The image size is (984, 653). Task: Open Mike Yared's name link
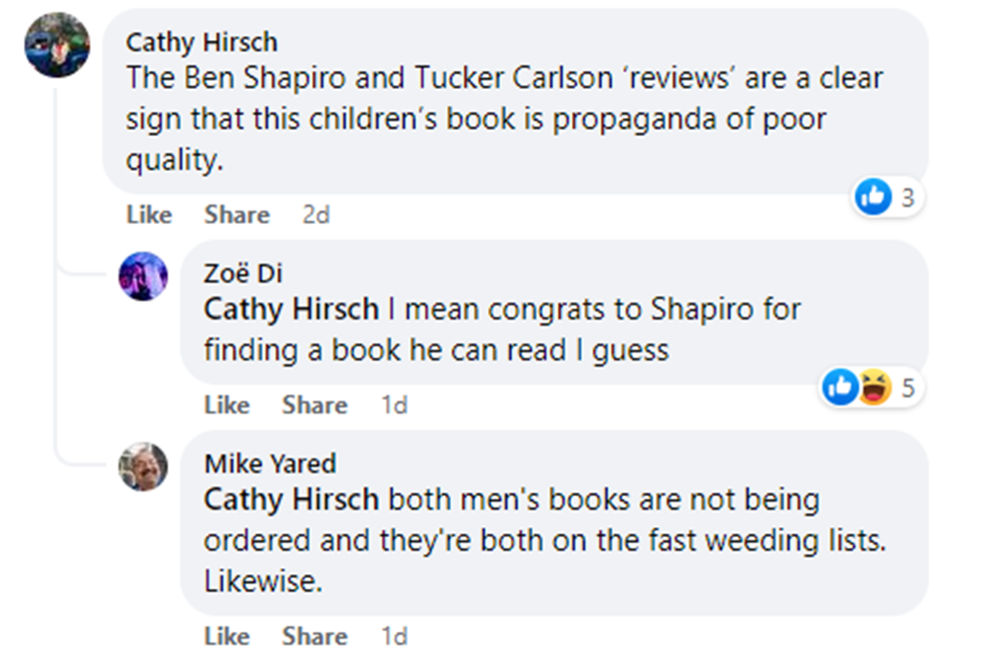click(x=269, y=463)
